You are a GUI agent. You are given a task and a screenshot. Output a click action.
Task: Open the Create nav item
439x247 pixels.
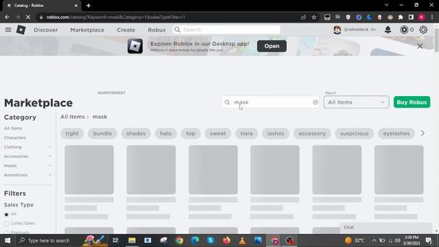point(126,30)
